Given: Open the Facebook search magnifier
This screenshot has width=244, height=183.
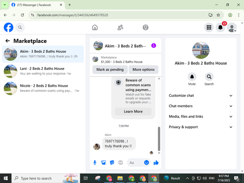Looking at the screenshot, I should (x=20, y=27).
